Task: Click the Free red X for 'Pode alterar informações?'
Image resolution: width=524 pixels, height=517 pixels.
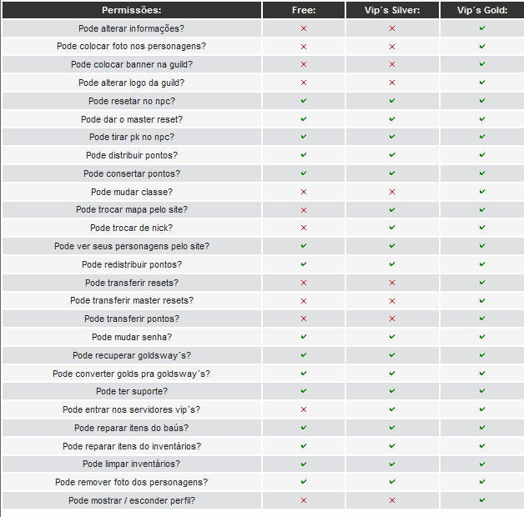Action: (x=304, y=28)
